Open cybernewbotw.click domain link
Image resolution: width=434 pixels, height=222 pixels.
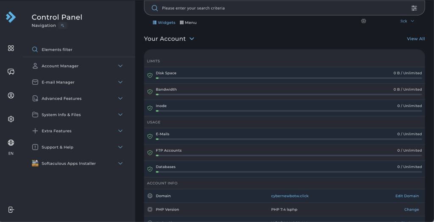tap(290, 196)
